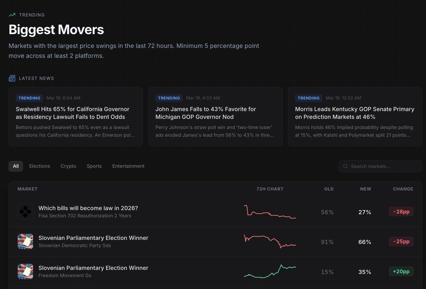The image size is (426, 289).
Task: Click the 72h chart for Fisa Section 702
Action: click(x=270, y=212)
